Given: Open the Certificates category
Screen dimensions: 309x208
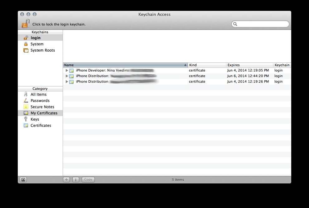Looking at the screenshot, I should tap(40, 126).
